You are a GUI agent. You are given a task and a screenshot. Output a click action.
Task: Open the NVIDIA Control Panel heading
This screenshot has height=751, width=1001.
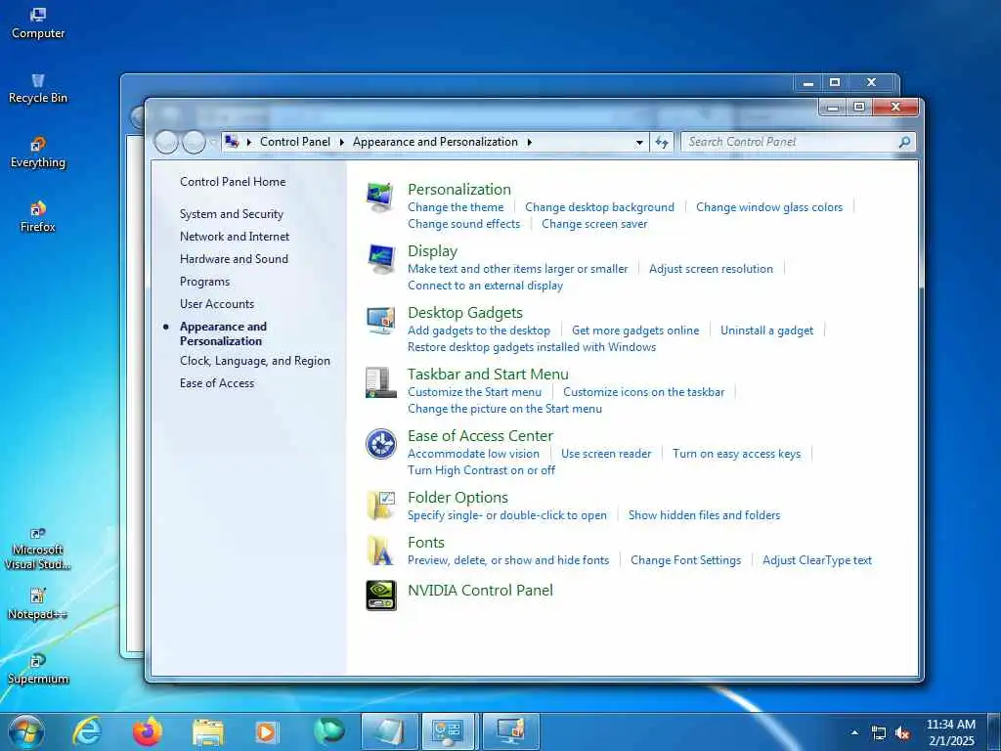pyautogui.click(x=480, y=590)
